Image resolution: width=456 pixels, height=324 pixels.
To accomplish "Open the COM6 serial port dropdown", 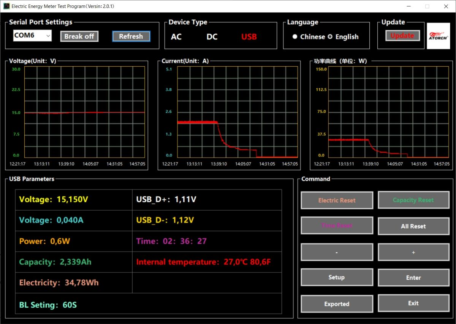I will 32,36.
